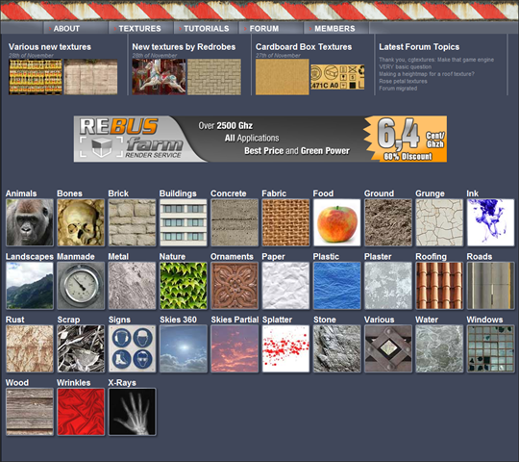Open forum topic 'Forum migrated'
The width and height of the screenshot is (519, 462).
[x=398, y=89]
